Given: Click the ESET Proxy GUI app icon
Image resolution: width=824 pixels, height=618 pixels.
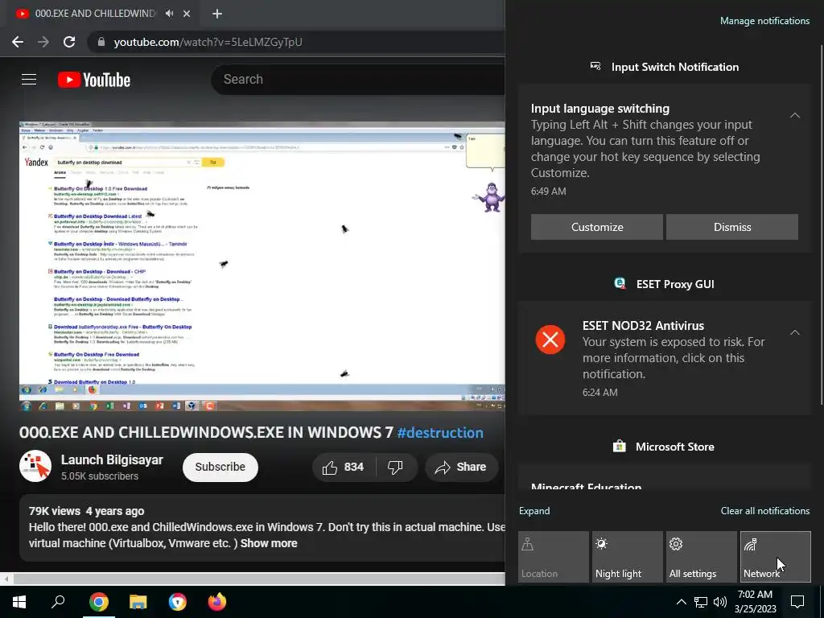Looking at the screenshot, I should pos(620,284).
